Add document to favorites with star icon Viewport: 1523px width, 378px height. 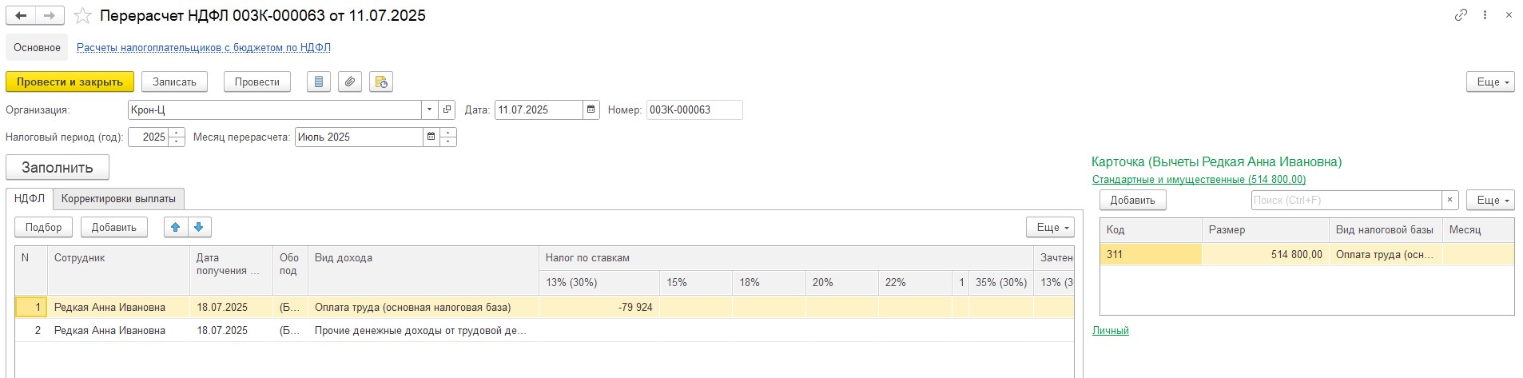[x=82, y=15]
